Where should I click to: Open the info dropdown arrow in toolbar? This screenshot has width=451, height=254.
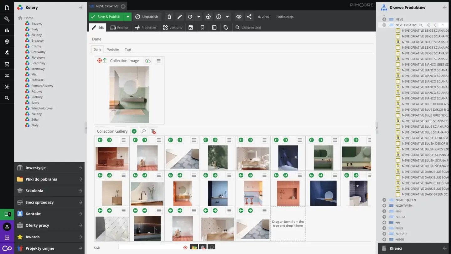pos(227,17)
